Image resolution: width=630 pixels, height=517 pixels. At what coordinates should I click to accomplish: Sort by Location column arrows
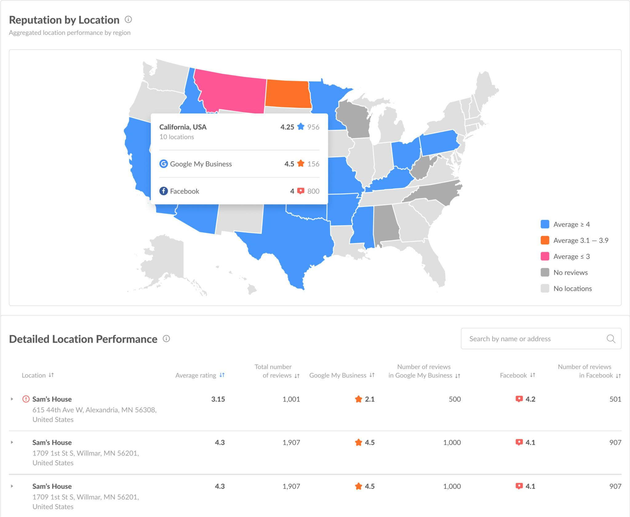pos(51,375)
